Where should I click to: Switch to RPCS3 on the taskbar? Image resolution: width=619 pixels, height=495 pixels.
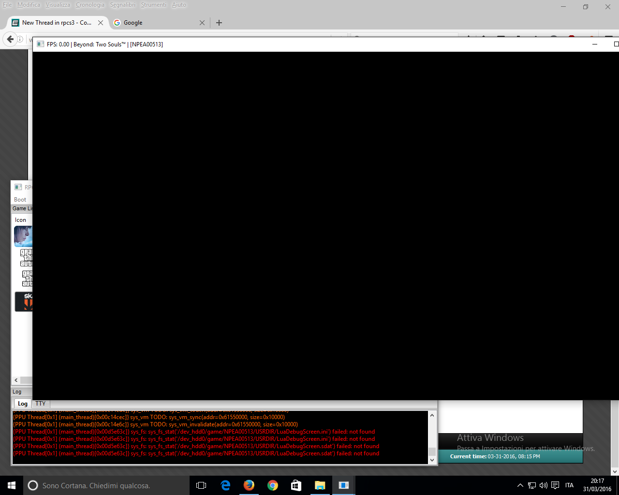(x=343, y=485)
